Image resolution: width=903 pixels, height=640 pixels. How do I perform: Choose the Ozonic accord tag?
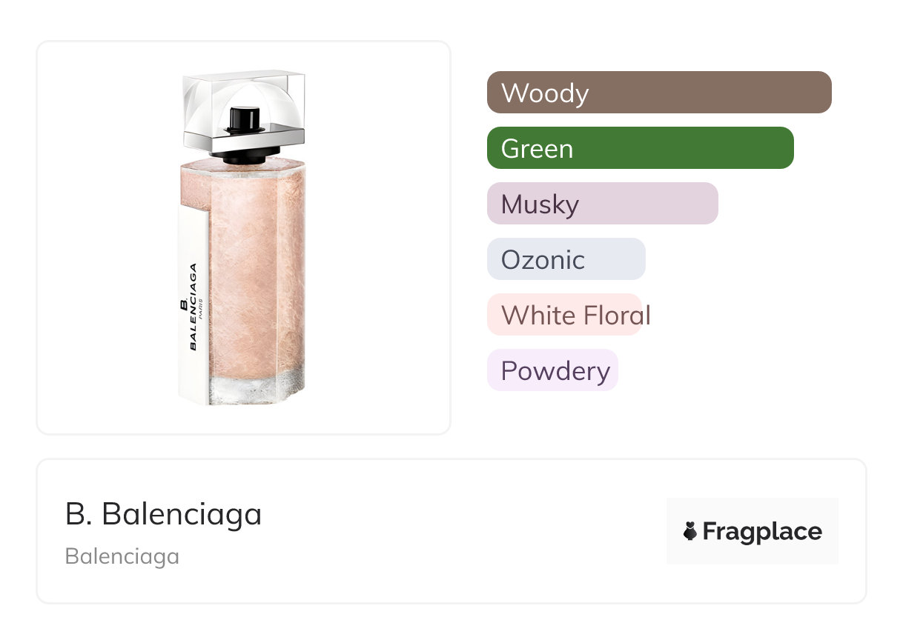click(566, 259)
